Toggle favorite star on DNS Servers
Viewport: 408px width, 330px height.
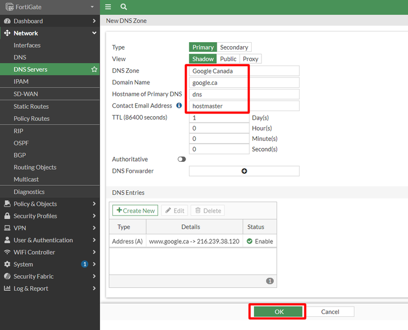(x=94, y=69)
